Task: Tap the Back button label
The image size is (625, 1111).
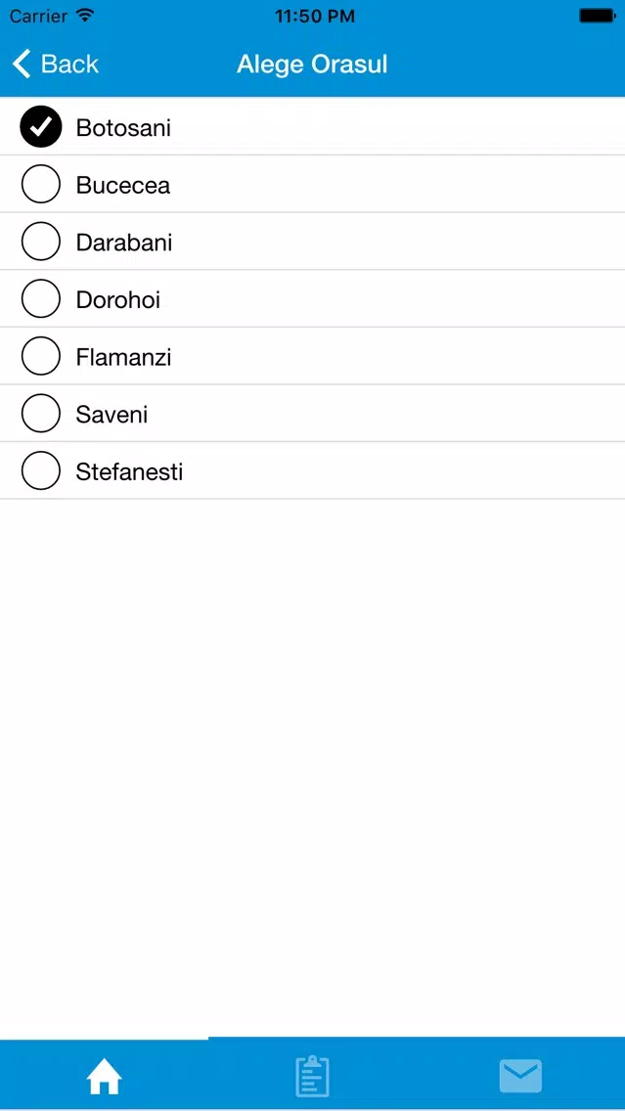Action: pos(69,64)
